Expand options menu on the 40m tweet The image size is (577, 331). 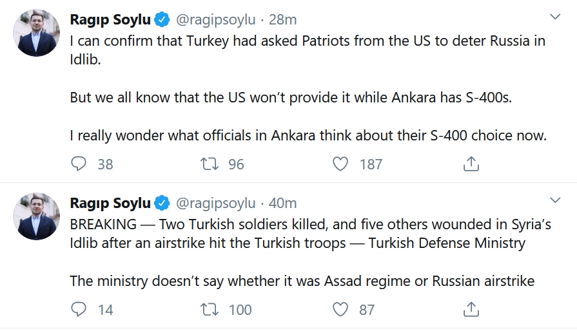[x=554, y=200]
